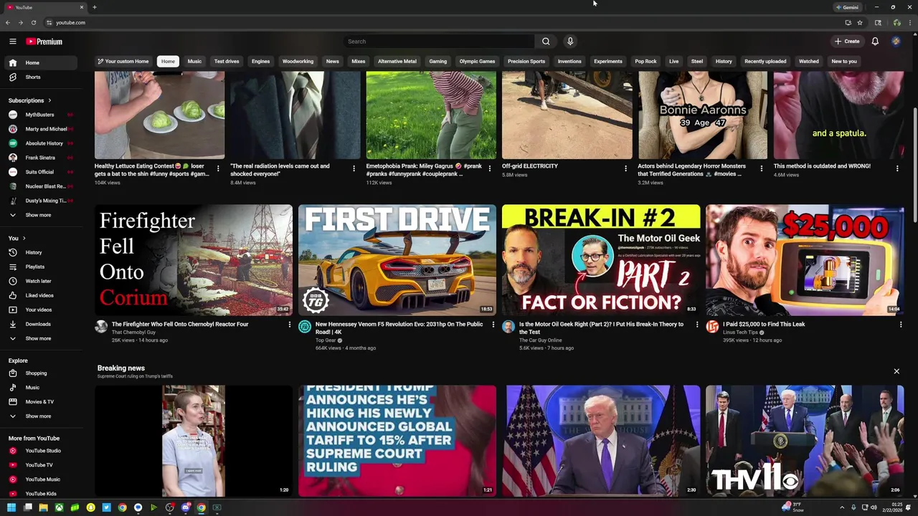This screenshot has width=918, height=516.
Task: Play the First Drive Venom F5 video
Action: pyautogui.click(x=397, y=260)
